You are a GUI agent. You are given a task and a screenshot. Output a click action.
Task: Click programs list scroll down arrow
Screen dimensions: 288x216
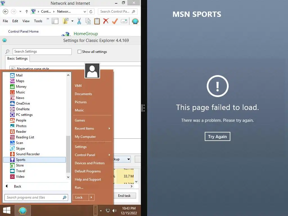click(x=68, y=177)
